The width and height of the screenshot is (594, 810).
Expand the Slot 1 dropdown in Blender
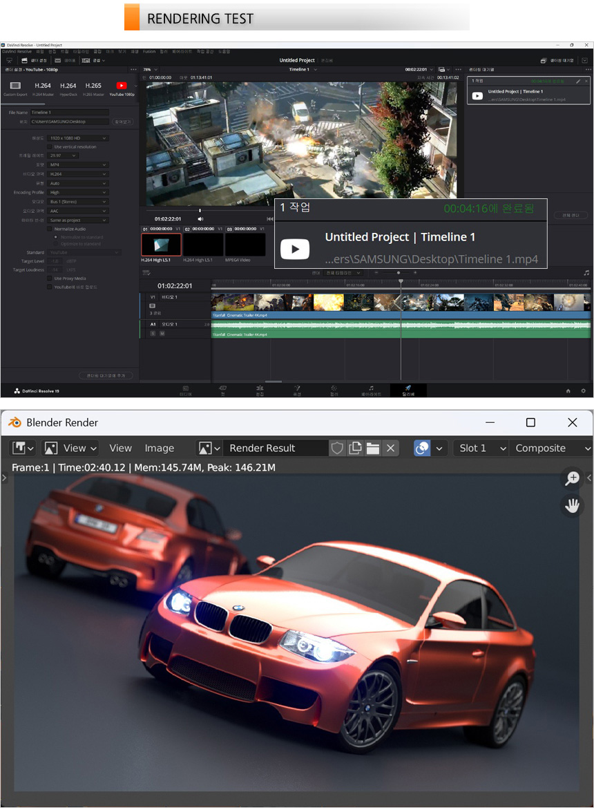481,448
